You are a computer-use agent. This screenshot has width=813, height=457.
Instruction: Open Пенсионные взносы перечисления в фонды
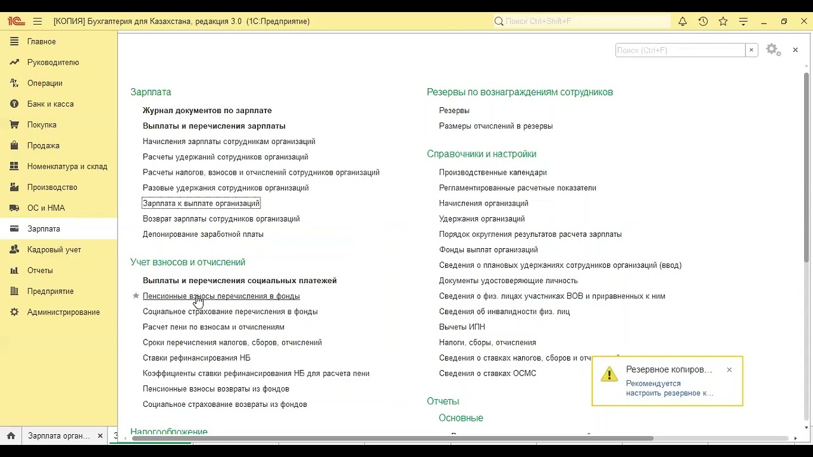point(221,296)
